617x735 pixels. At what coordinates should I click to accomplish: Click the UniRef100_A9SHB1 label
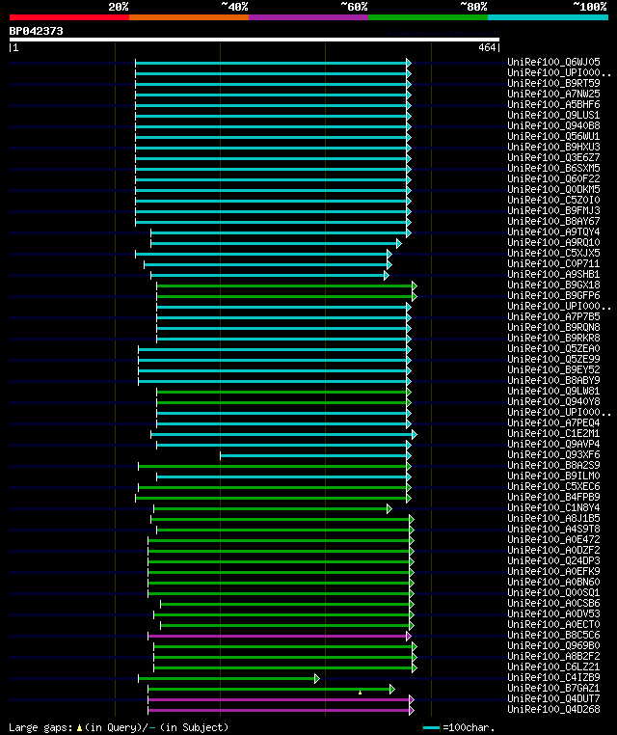(553, 274)
